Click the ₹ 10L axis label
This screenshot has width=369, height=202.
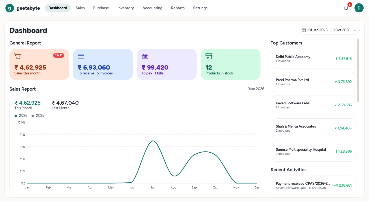pos(22,122)
